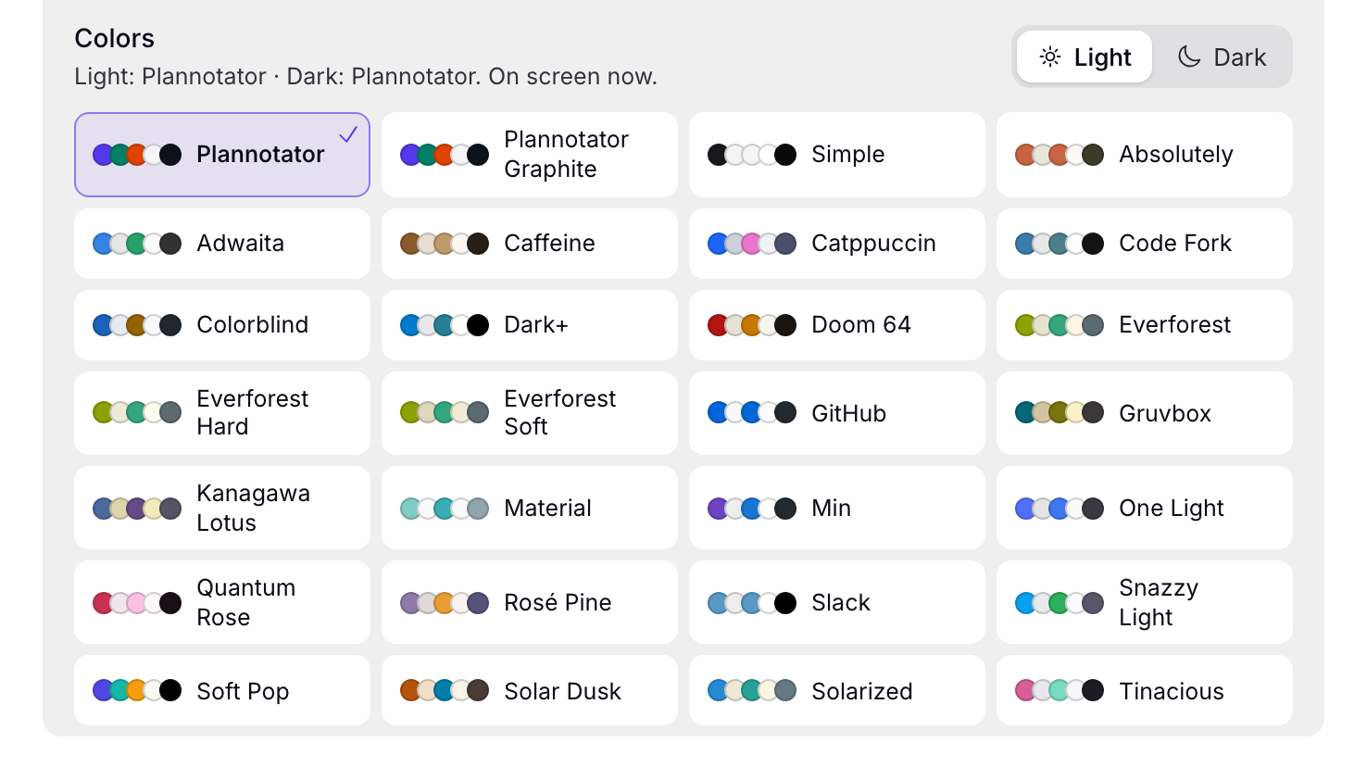The width and height of the screenshot is (1367, 780).
Task: Apply the Catppuccin theme
Action: tap(837, 244)
